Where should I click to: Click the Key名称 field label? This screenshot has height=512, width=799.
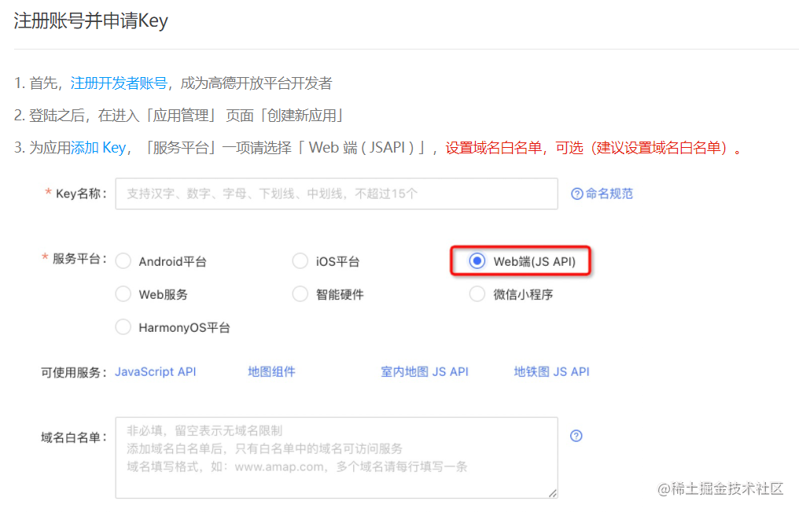click(x=76, y=193)
